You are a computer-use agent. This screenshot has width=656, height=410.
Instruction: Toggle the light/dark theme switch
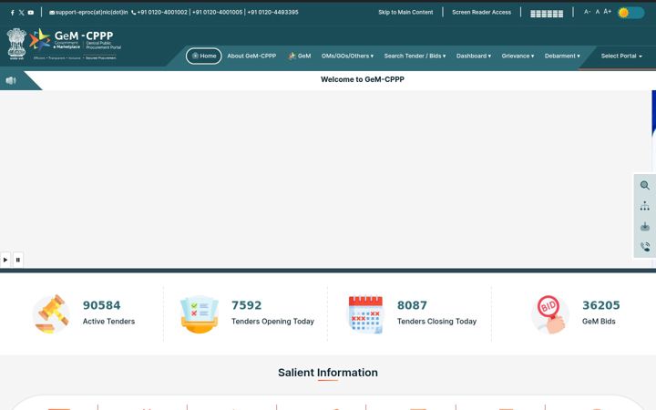pyautogui.click(x=631, y=13)
